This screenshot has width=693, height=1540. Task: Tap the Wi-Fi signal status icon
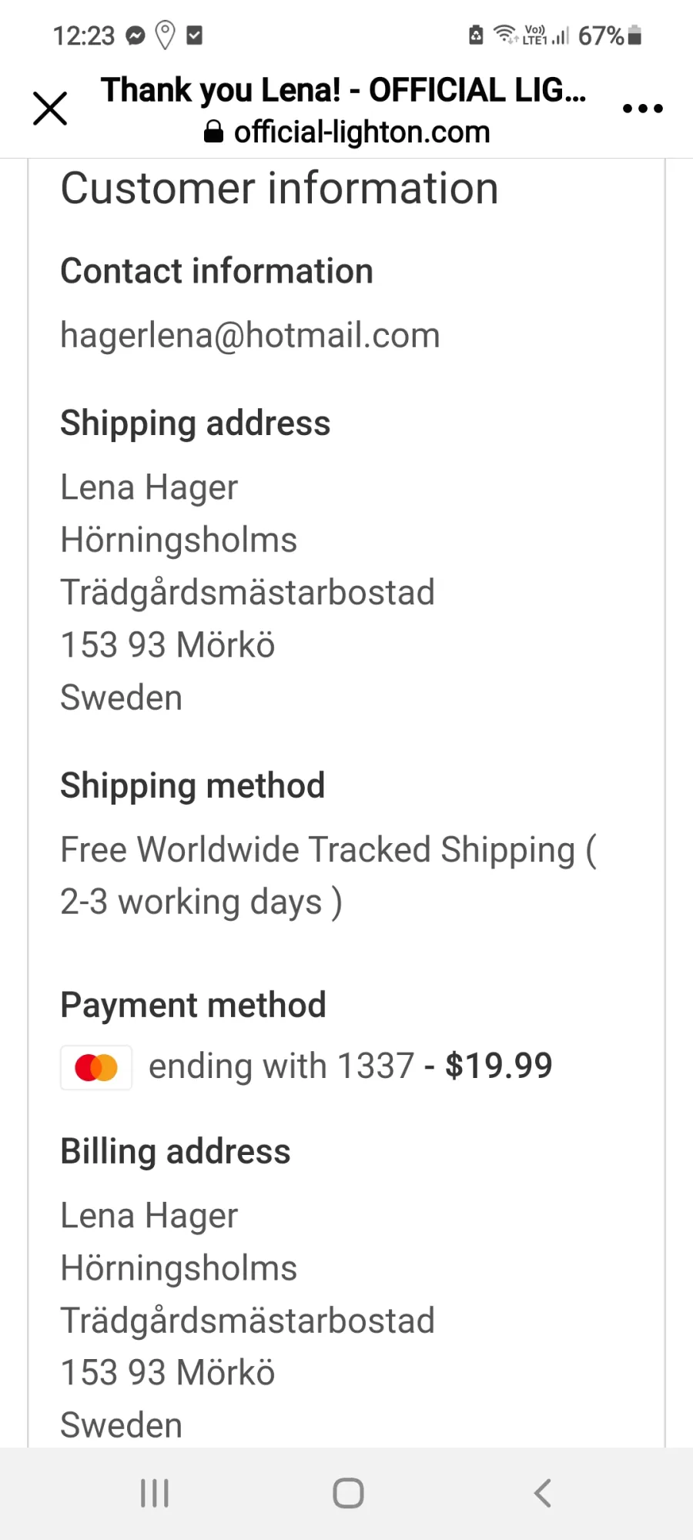click(505, 34)
